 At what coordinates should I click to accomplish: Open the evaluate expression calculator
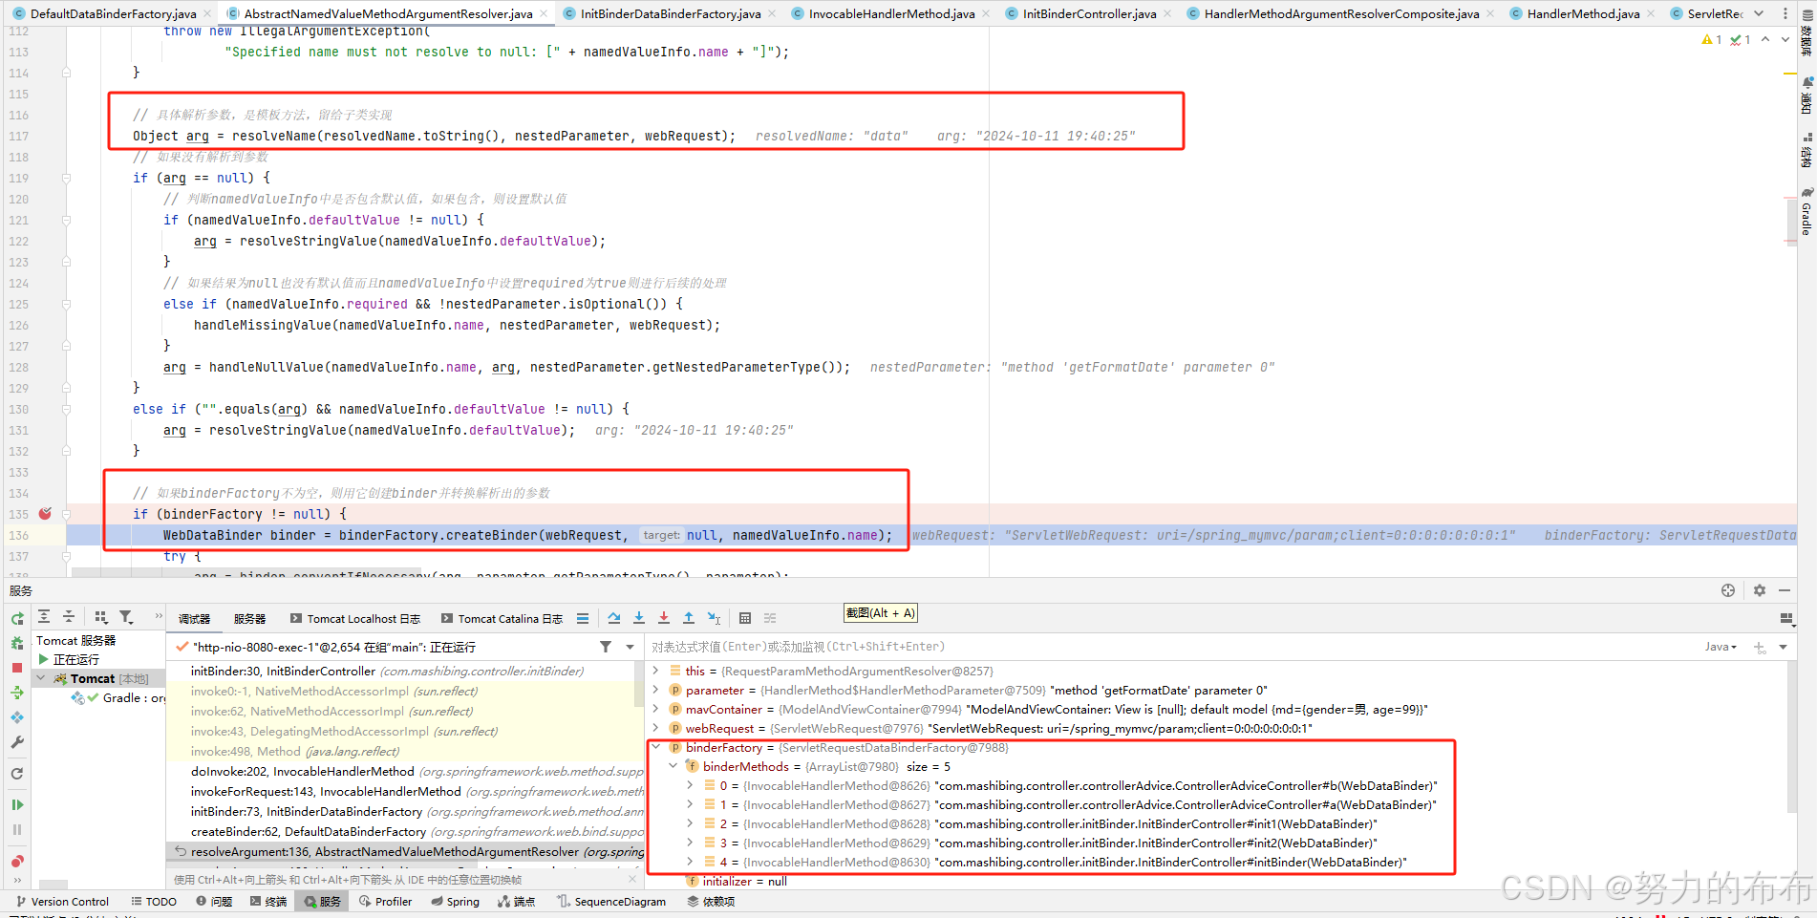click(x=745, y=618)
